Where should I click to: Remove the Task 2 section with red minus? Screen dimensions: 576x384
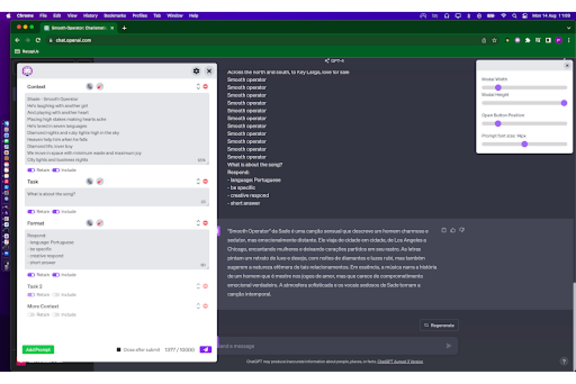(205, 286)
